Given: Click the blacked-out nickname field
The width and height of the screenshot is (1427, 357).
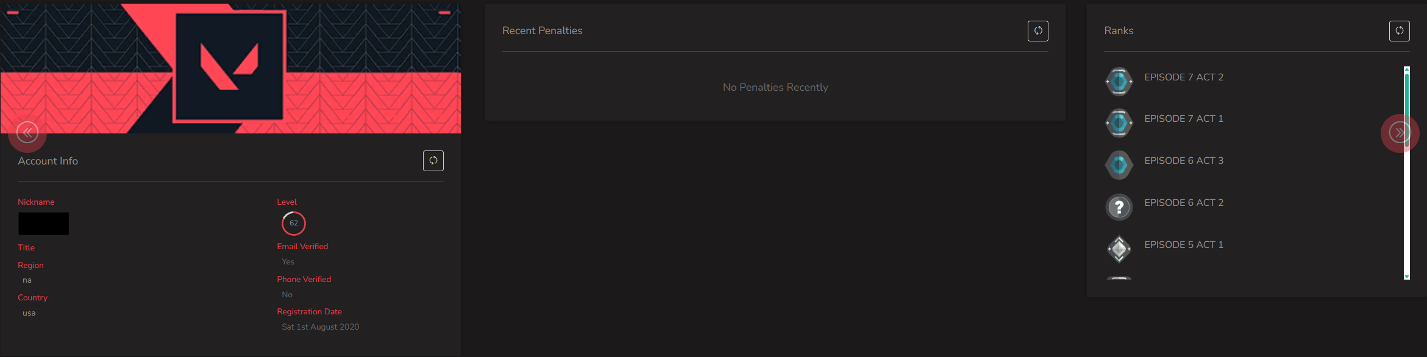Looking at the screenshot, I should pos(43,224).
